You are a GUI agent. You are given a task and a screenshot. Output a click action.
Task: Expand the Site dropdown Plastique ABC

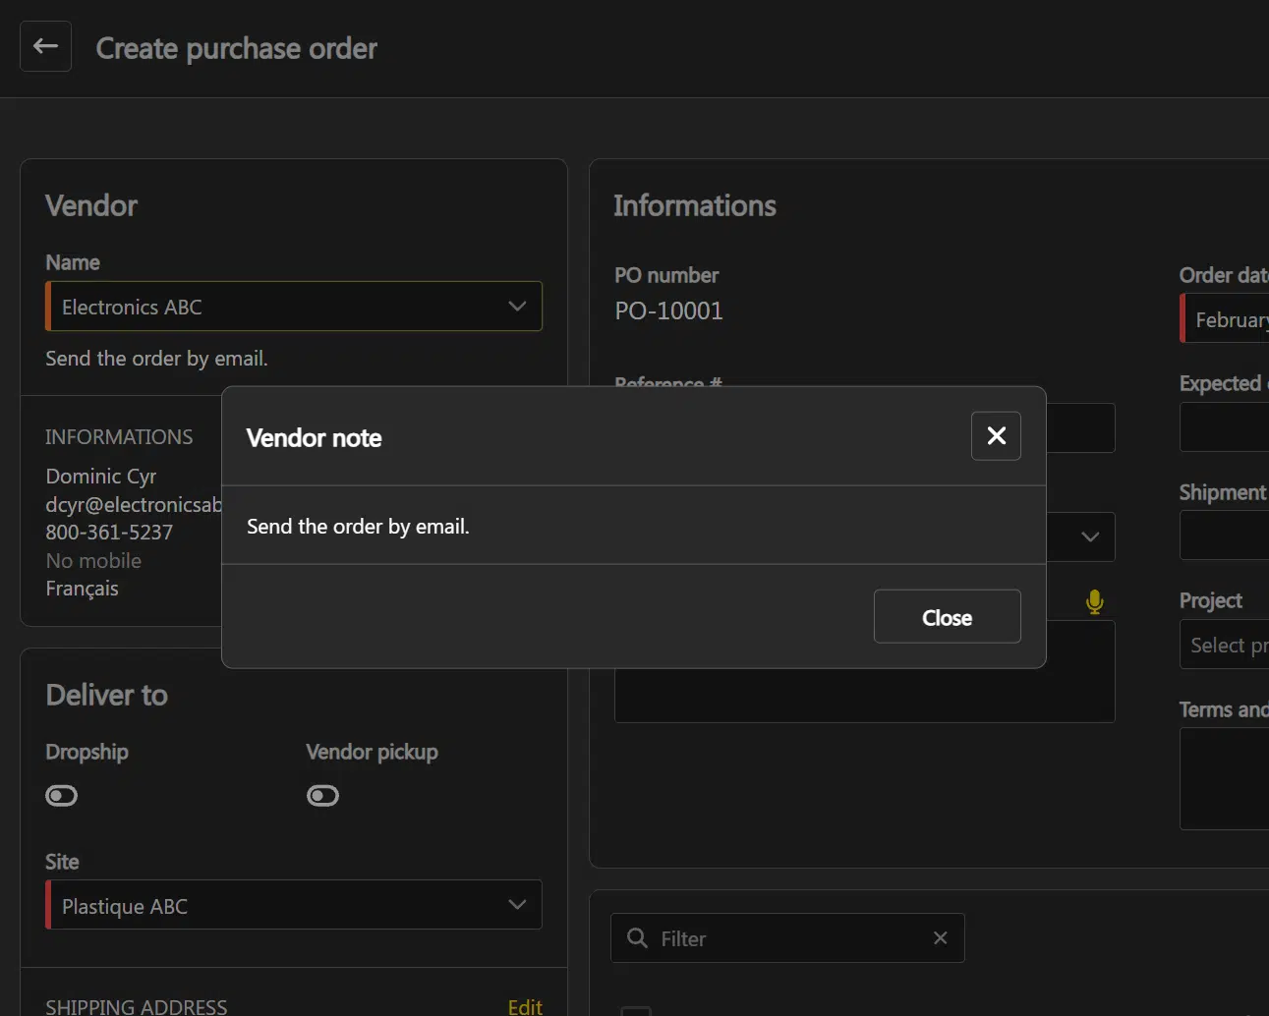(293, 905)
